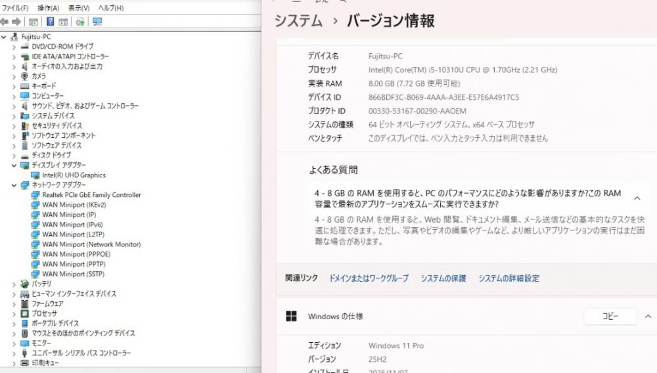Select the モニター tree row
657x373 pixels.
click(41, 343)
